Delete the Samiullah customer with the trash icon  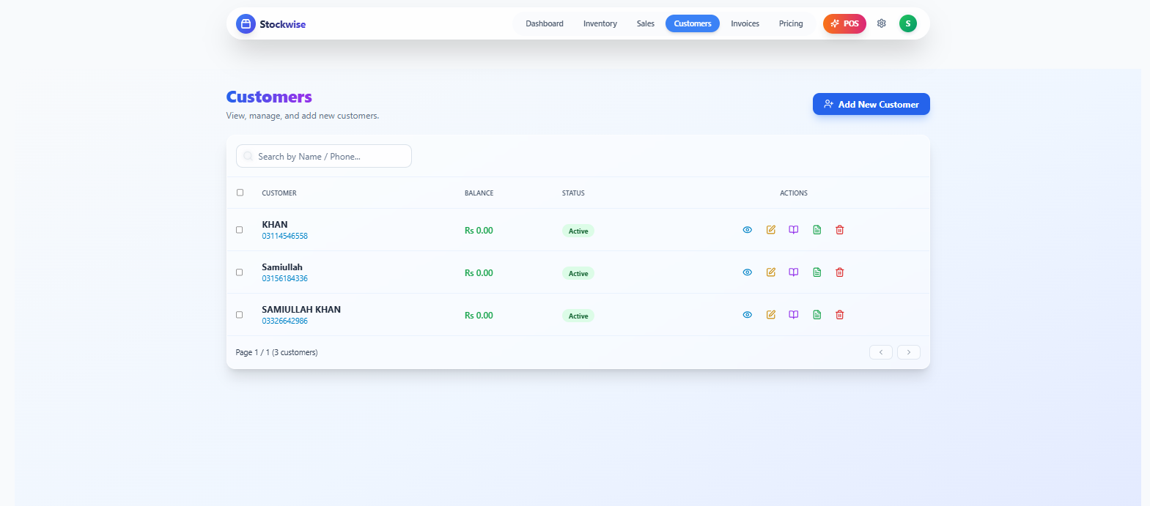[840, 272]
